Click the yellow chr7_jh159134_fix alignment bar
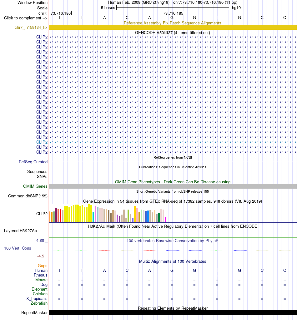 click(173, 27)
